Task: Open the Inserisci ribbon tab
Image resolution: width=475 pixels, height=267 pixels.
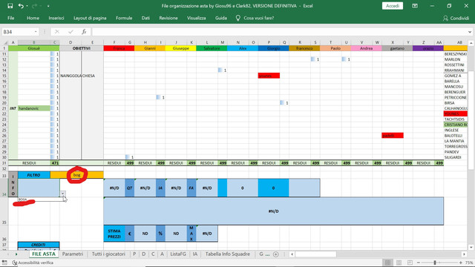Action: (56, 18)
